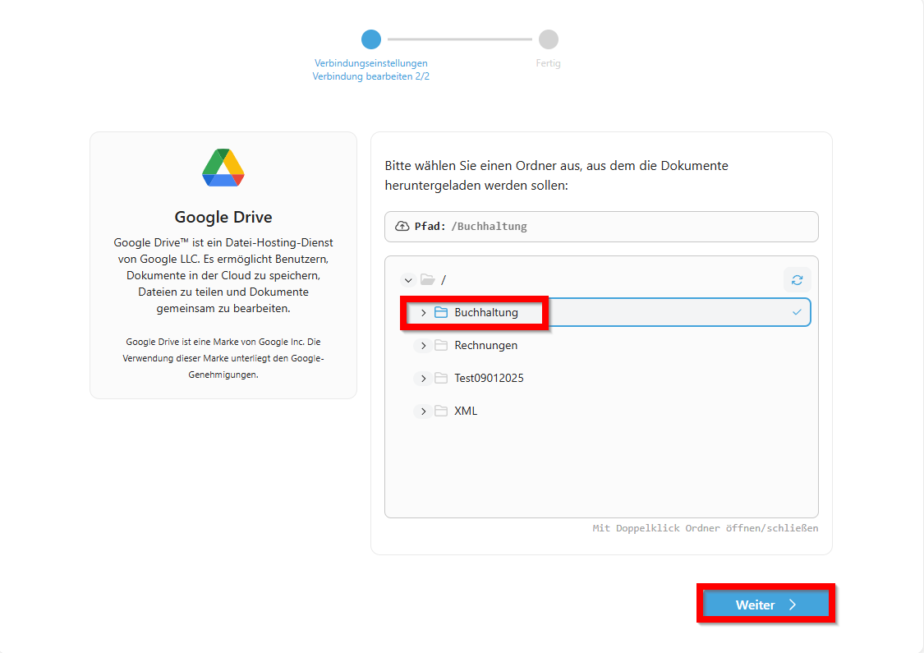This screenshot has height=653, width=924.
Task: Click the Fertig step label
Action: 548,63
